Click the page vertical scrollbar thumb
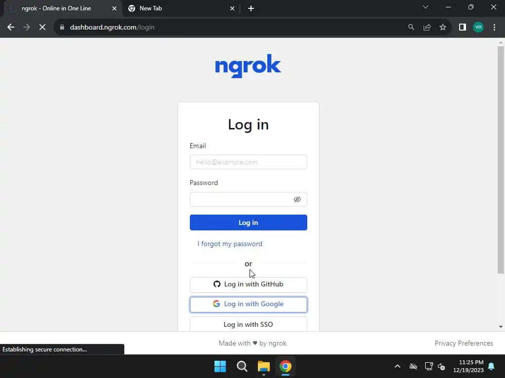This screenshot has width=505, height=378. coord(501,160)
